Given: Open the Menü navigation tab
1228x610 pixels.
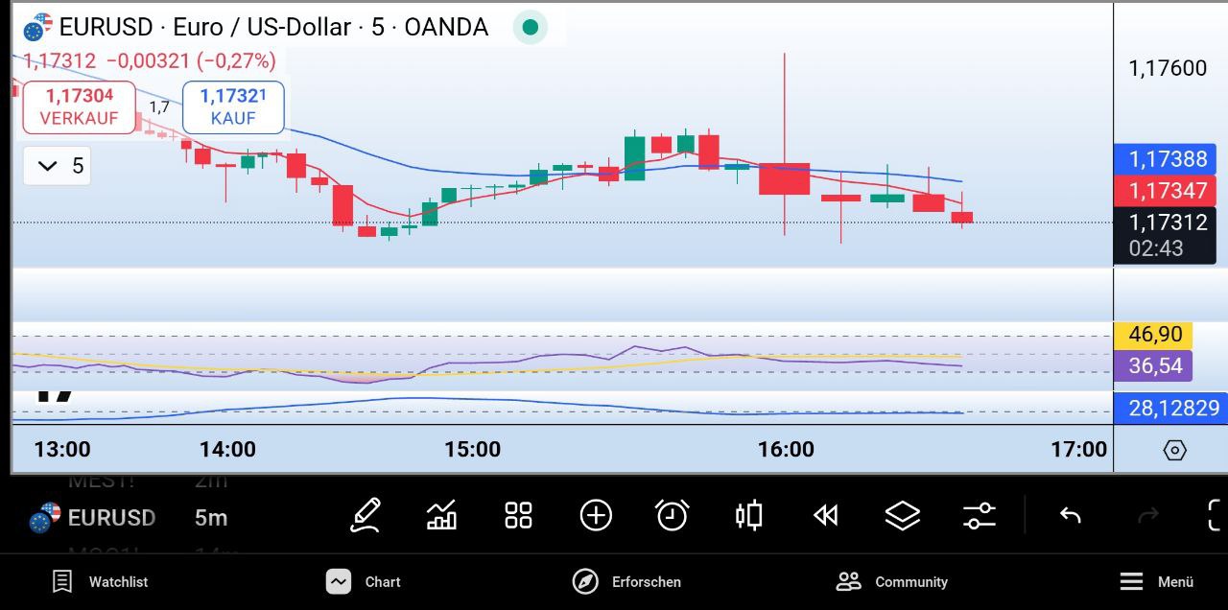Looking at the screenshot, I should pos(1157,581).
